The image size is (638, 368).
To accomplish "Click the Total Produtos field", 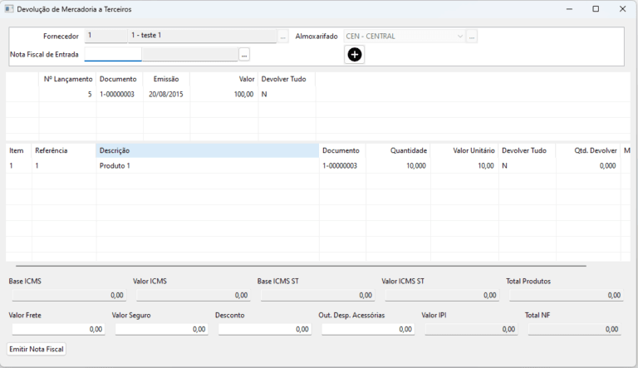I will (x=567, y=295).
